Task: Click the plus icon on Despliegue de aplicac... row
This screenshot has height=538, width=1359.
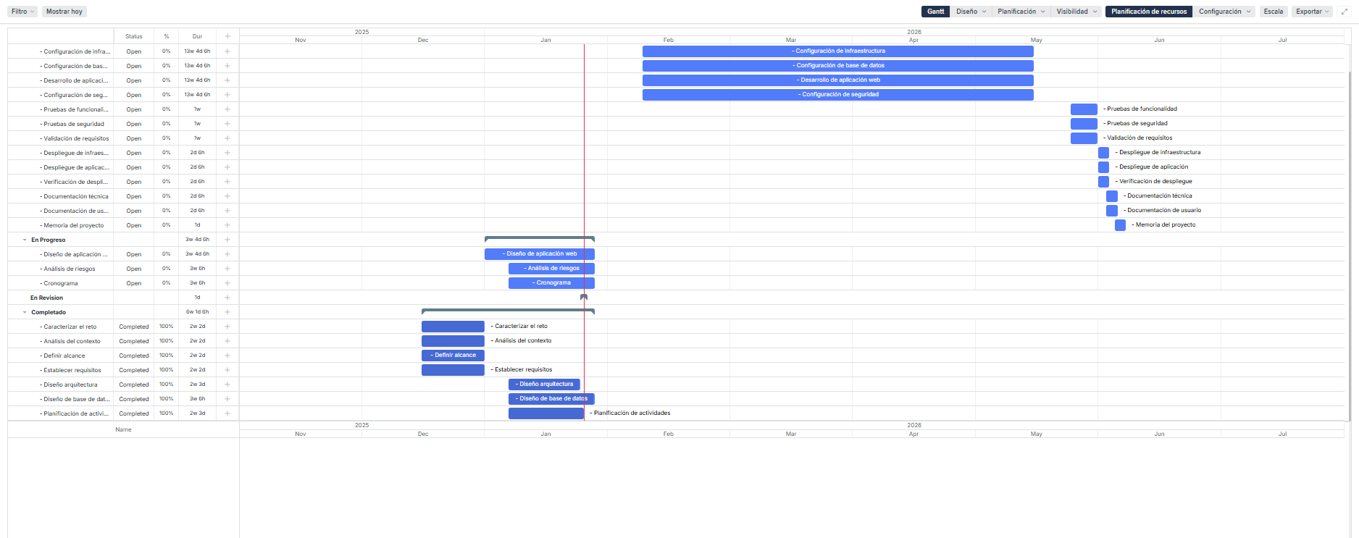Action: 227,167
